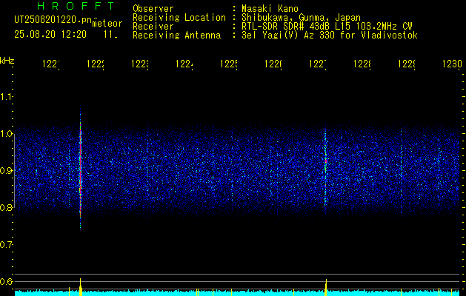Select the RTL-SDR SDR# 43dB receiver details
Image resolution: width=466 pixels, height=296 pixels.
327,27
